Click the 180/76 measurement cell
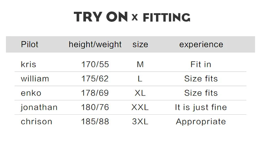Viewport: 260px width, 142px height. tap(95, 107)
